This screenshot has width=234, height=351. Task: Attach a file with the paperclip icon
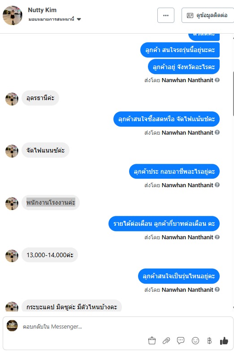[x=166, y=341]
